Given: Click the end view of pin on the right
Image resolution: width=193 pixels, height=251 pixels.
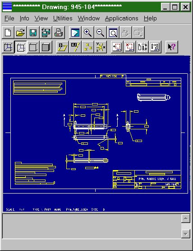Looking at the screenshot, I should tap(128, 127).
